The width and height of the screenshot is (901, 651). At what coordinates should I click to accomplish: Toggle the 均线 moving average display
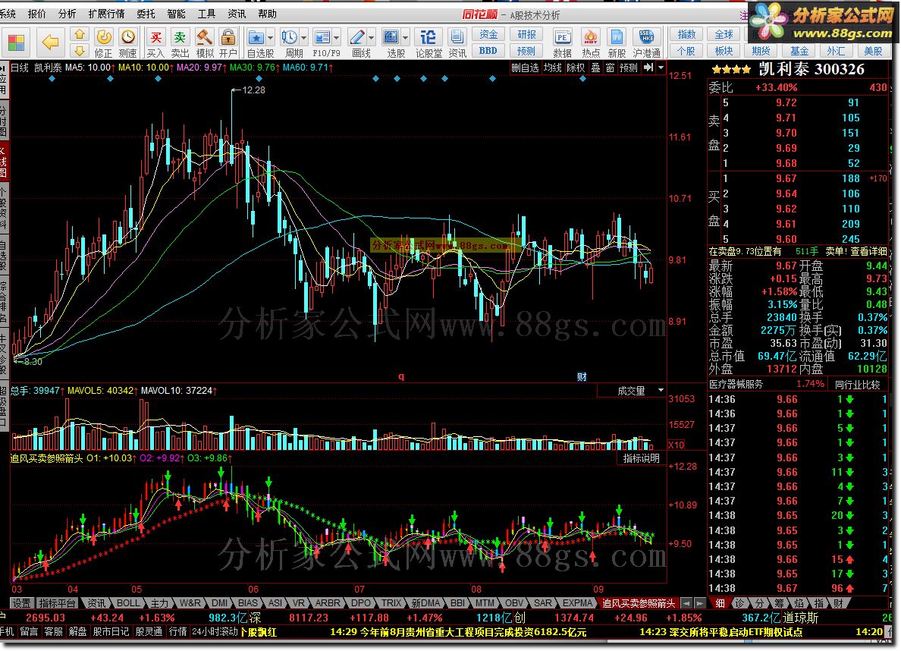click(553, 68)
